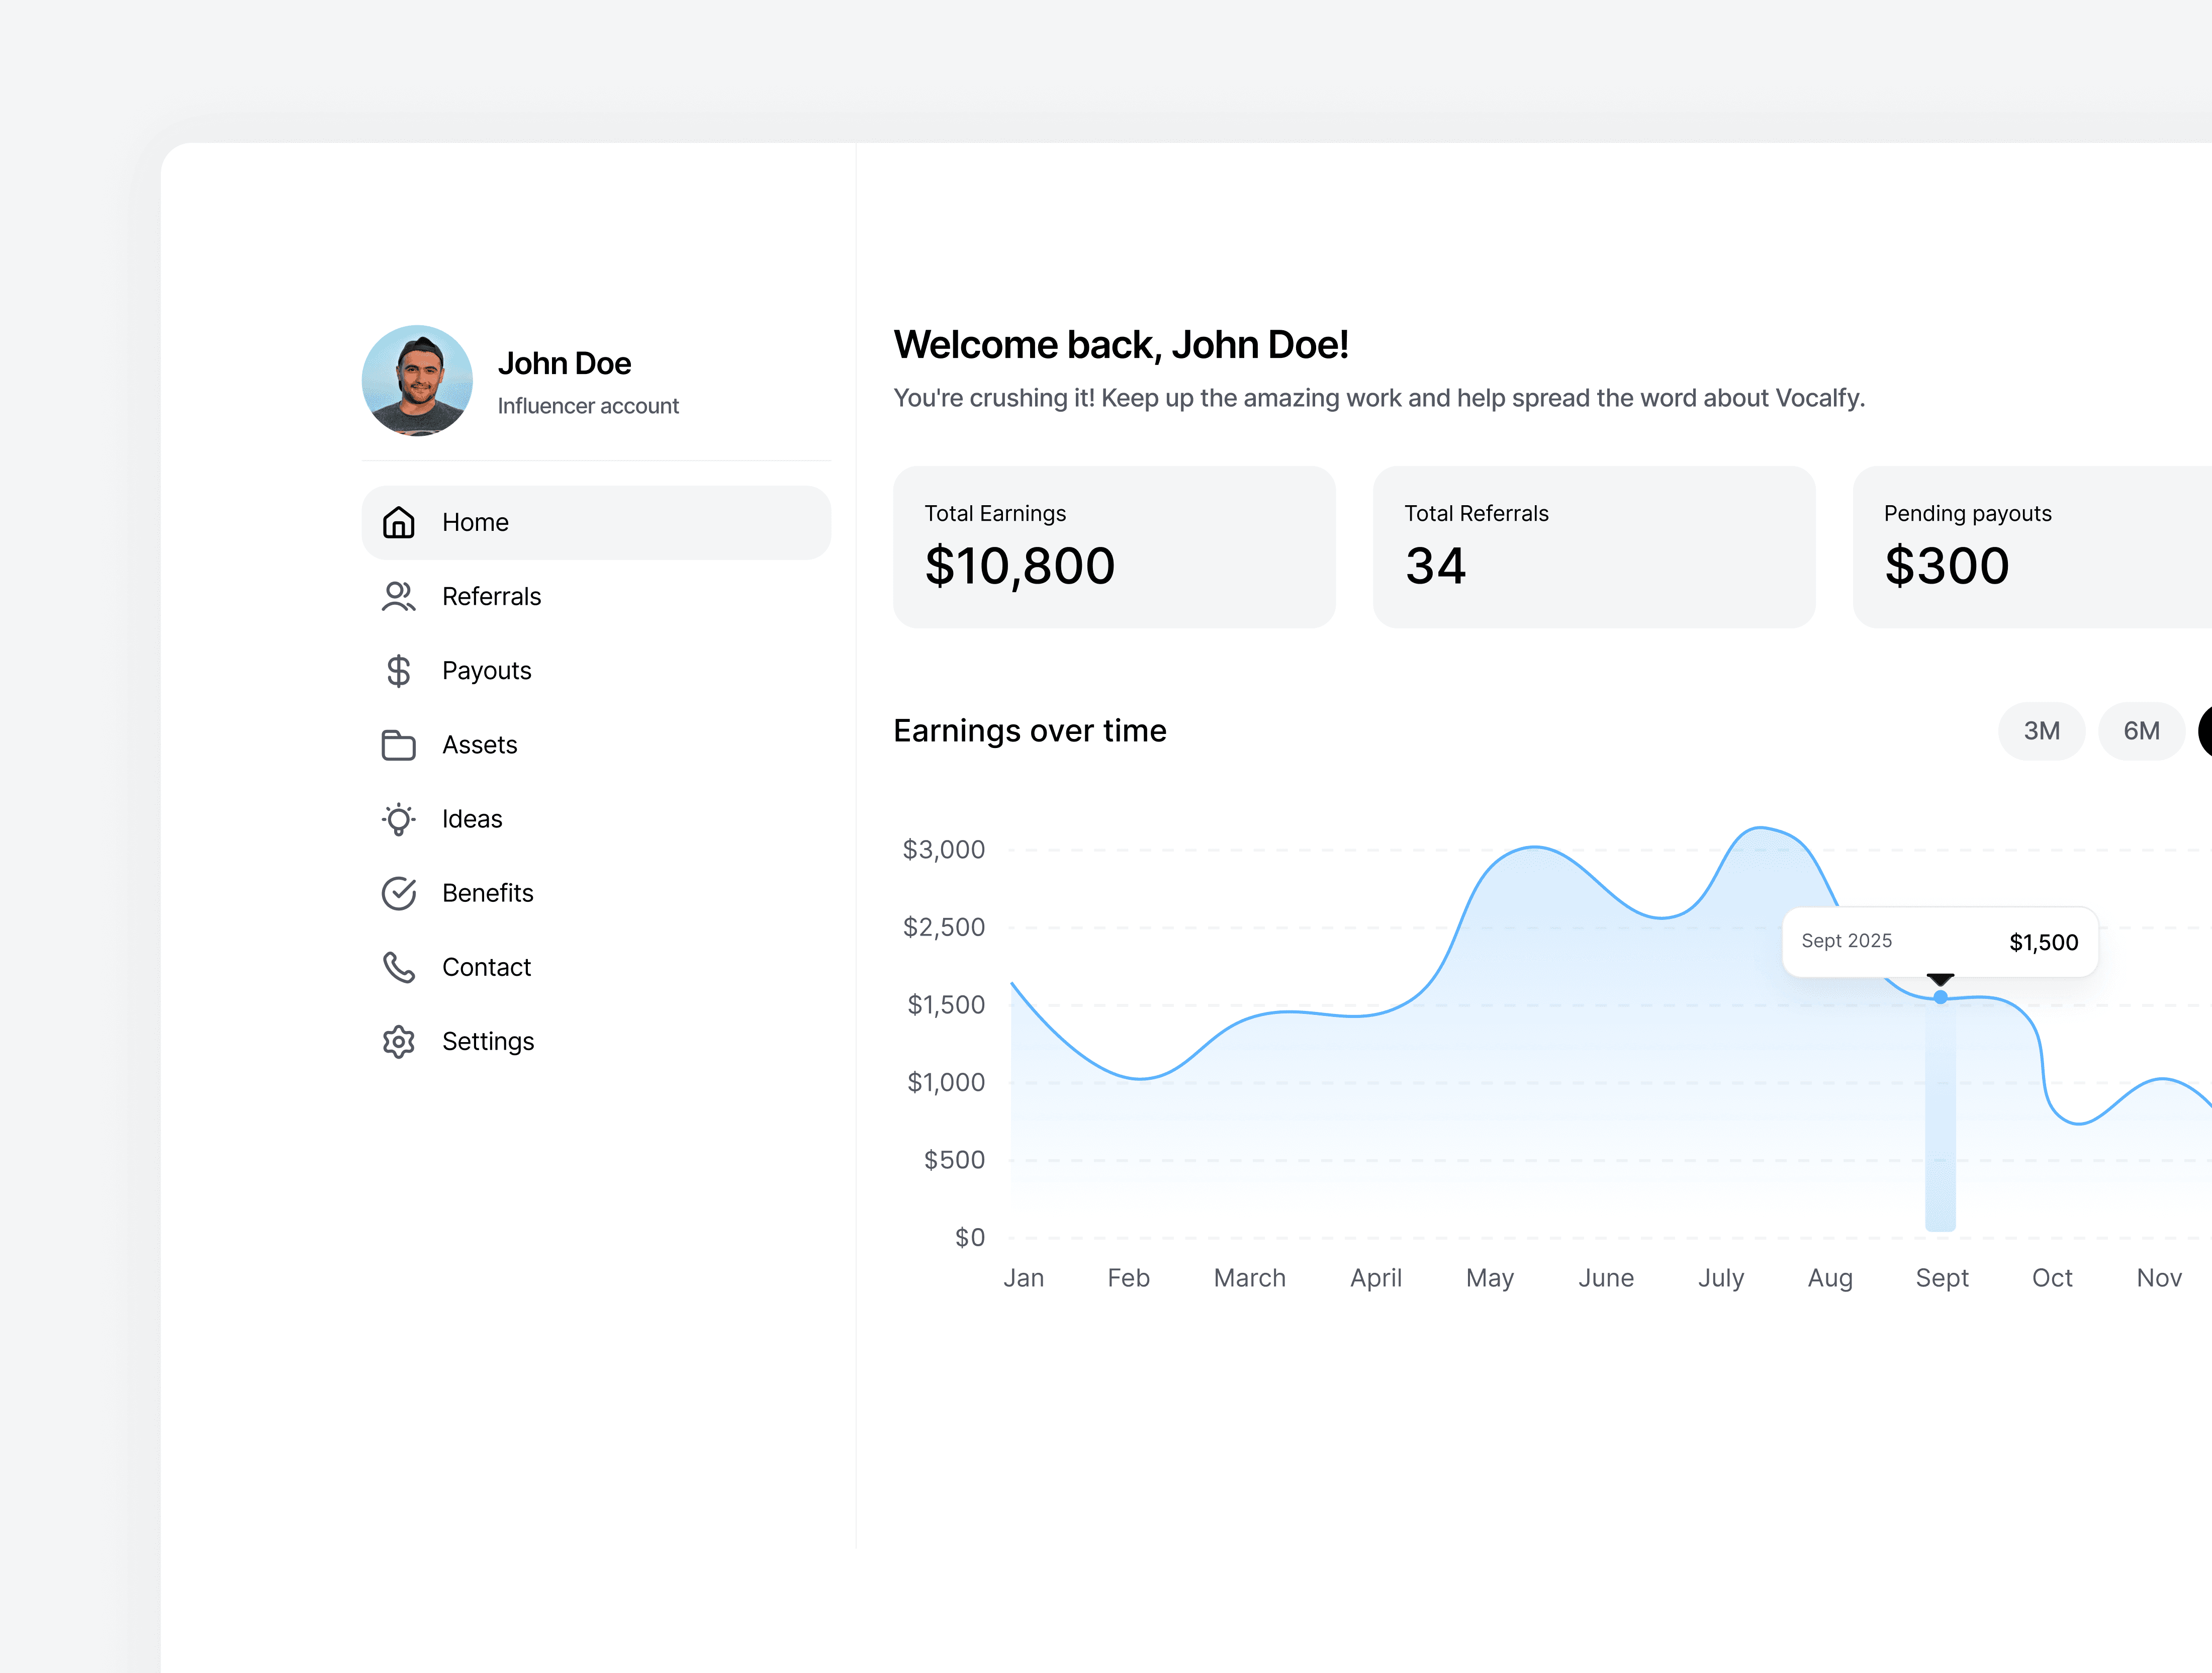
Task: Click the Home house icon
Action: point(398,522)
